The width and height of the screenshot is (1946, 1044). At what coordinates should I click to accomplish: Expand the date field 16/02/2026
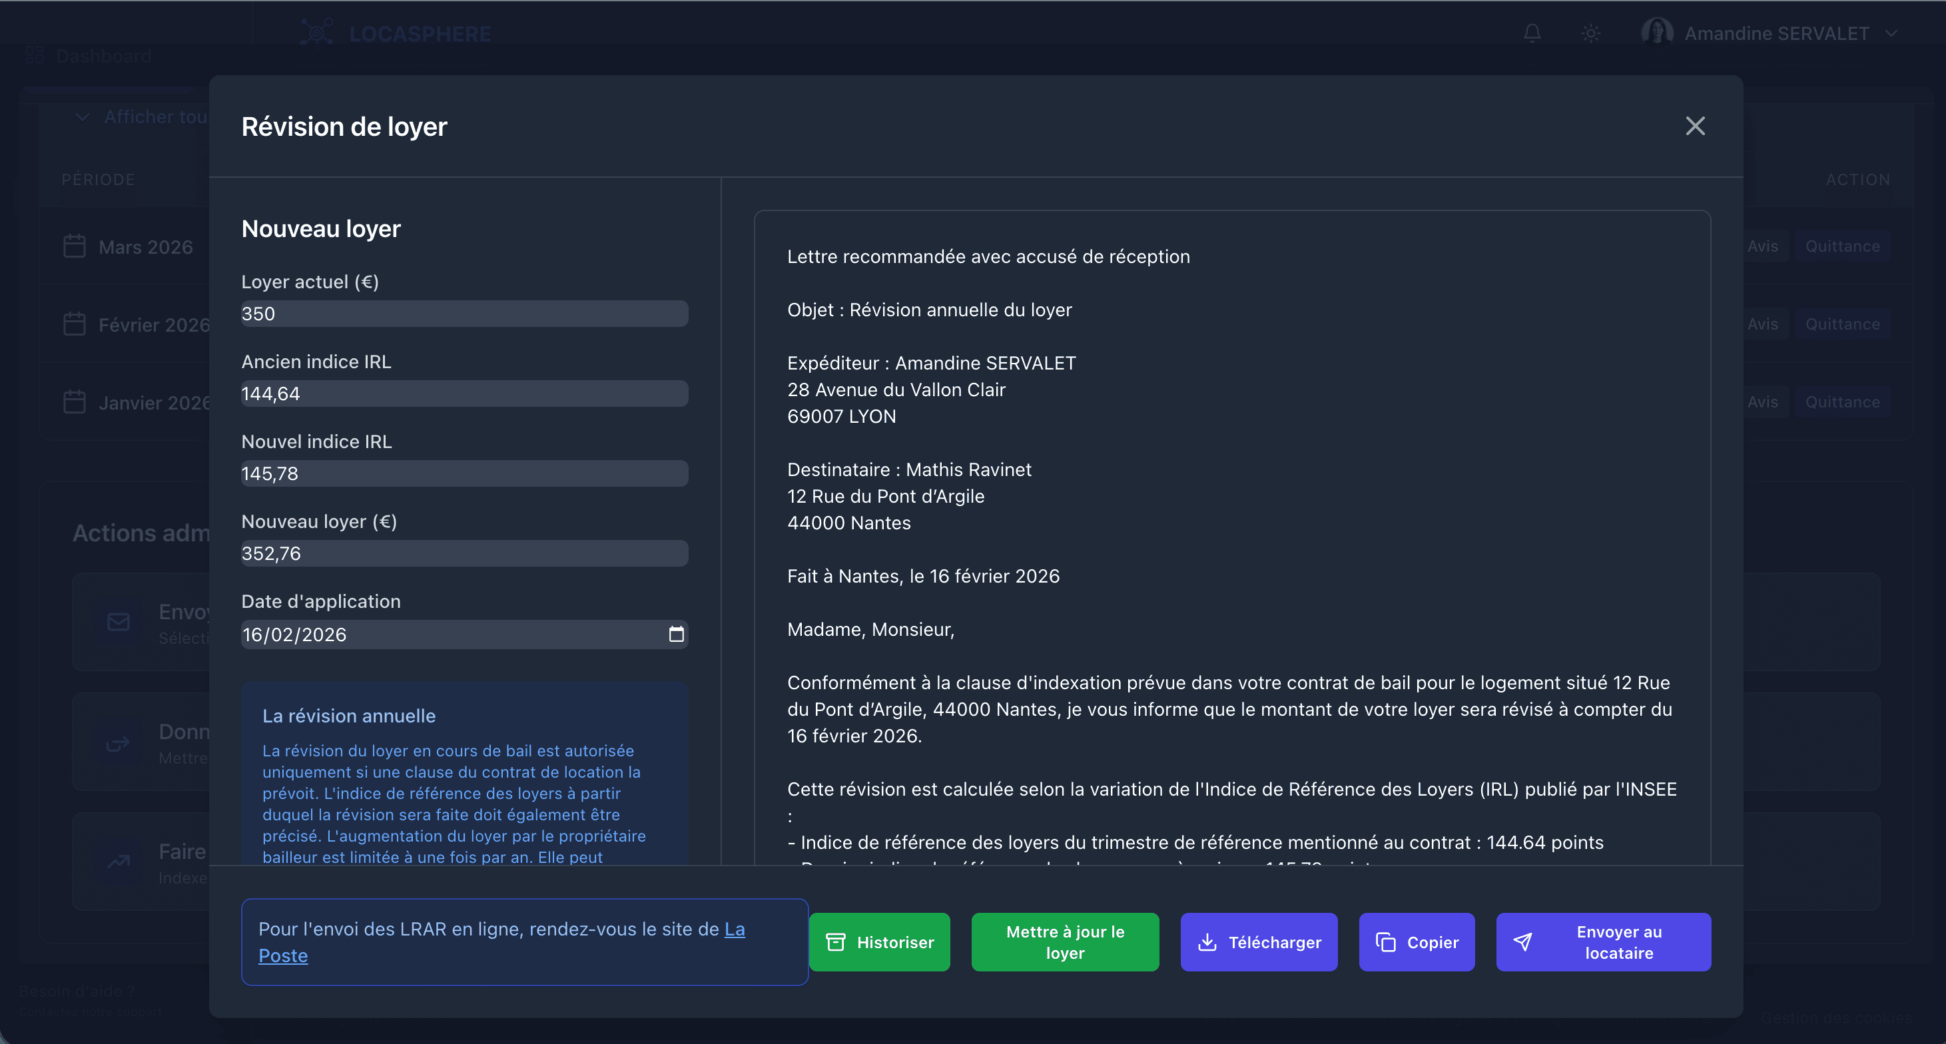tap(464, 635)
